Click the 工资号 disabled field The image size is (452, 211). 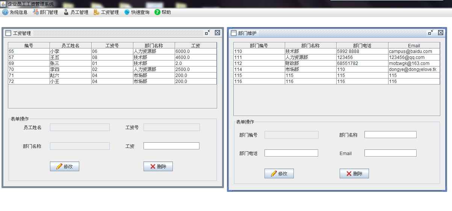[171, 127]
